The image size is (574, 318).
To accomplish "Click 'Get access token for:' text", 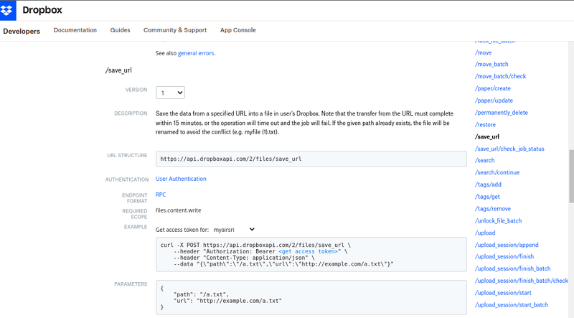I will 182,230.
